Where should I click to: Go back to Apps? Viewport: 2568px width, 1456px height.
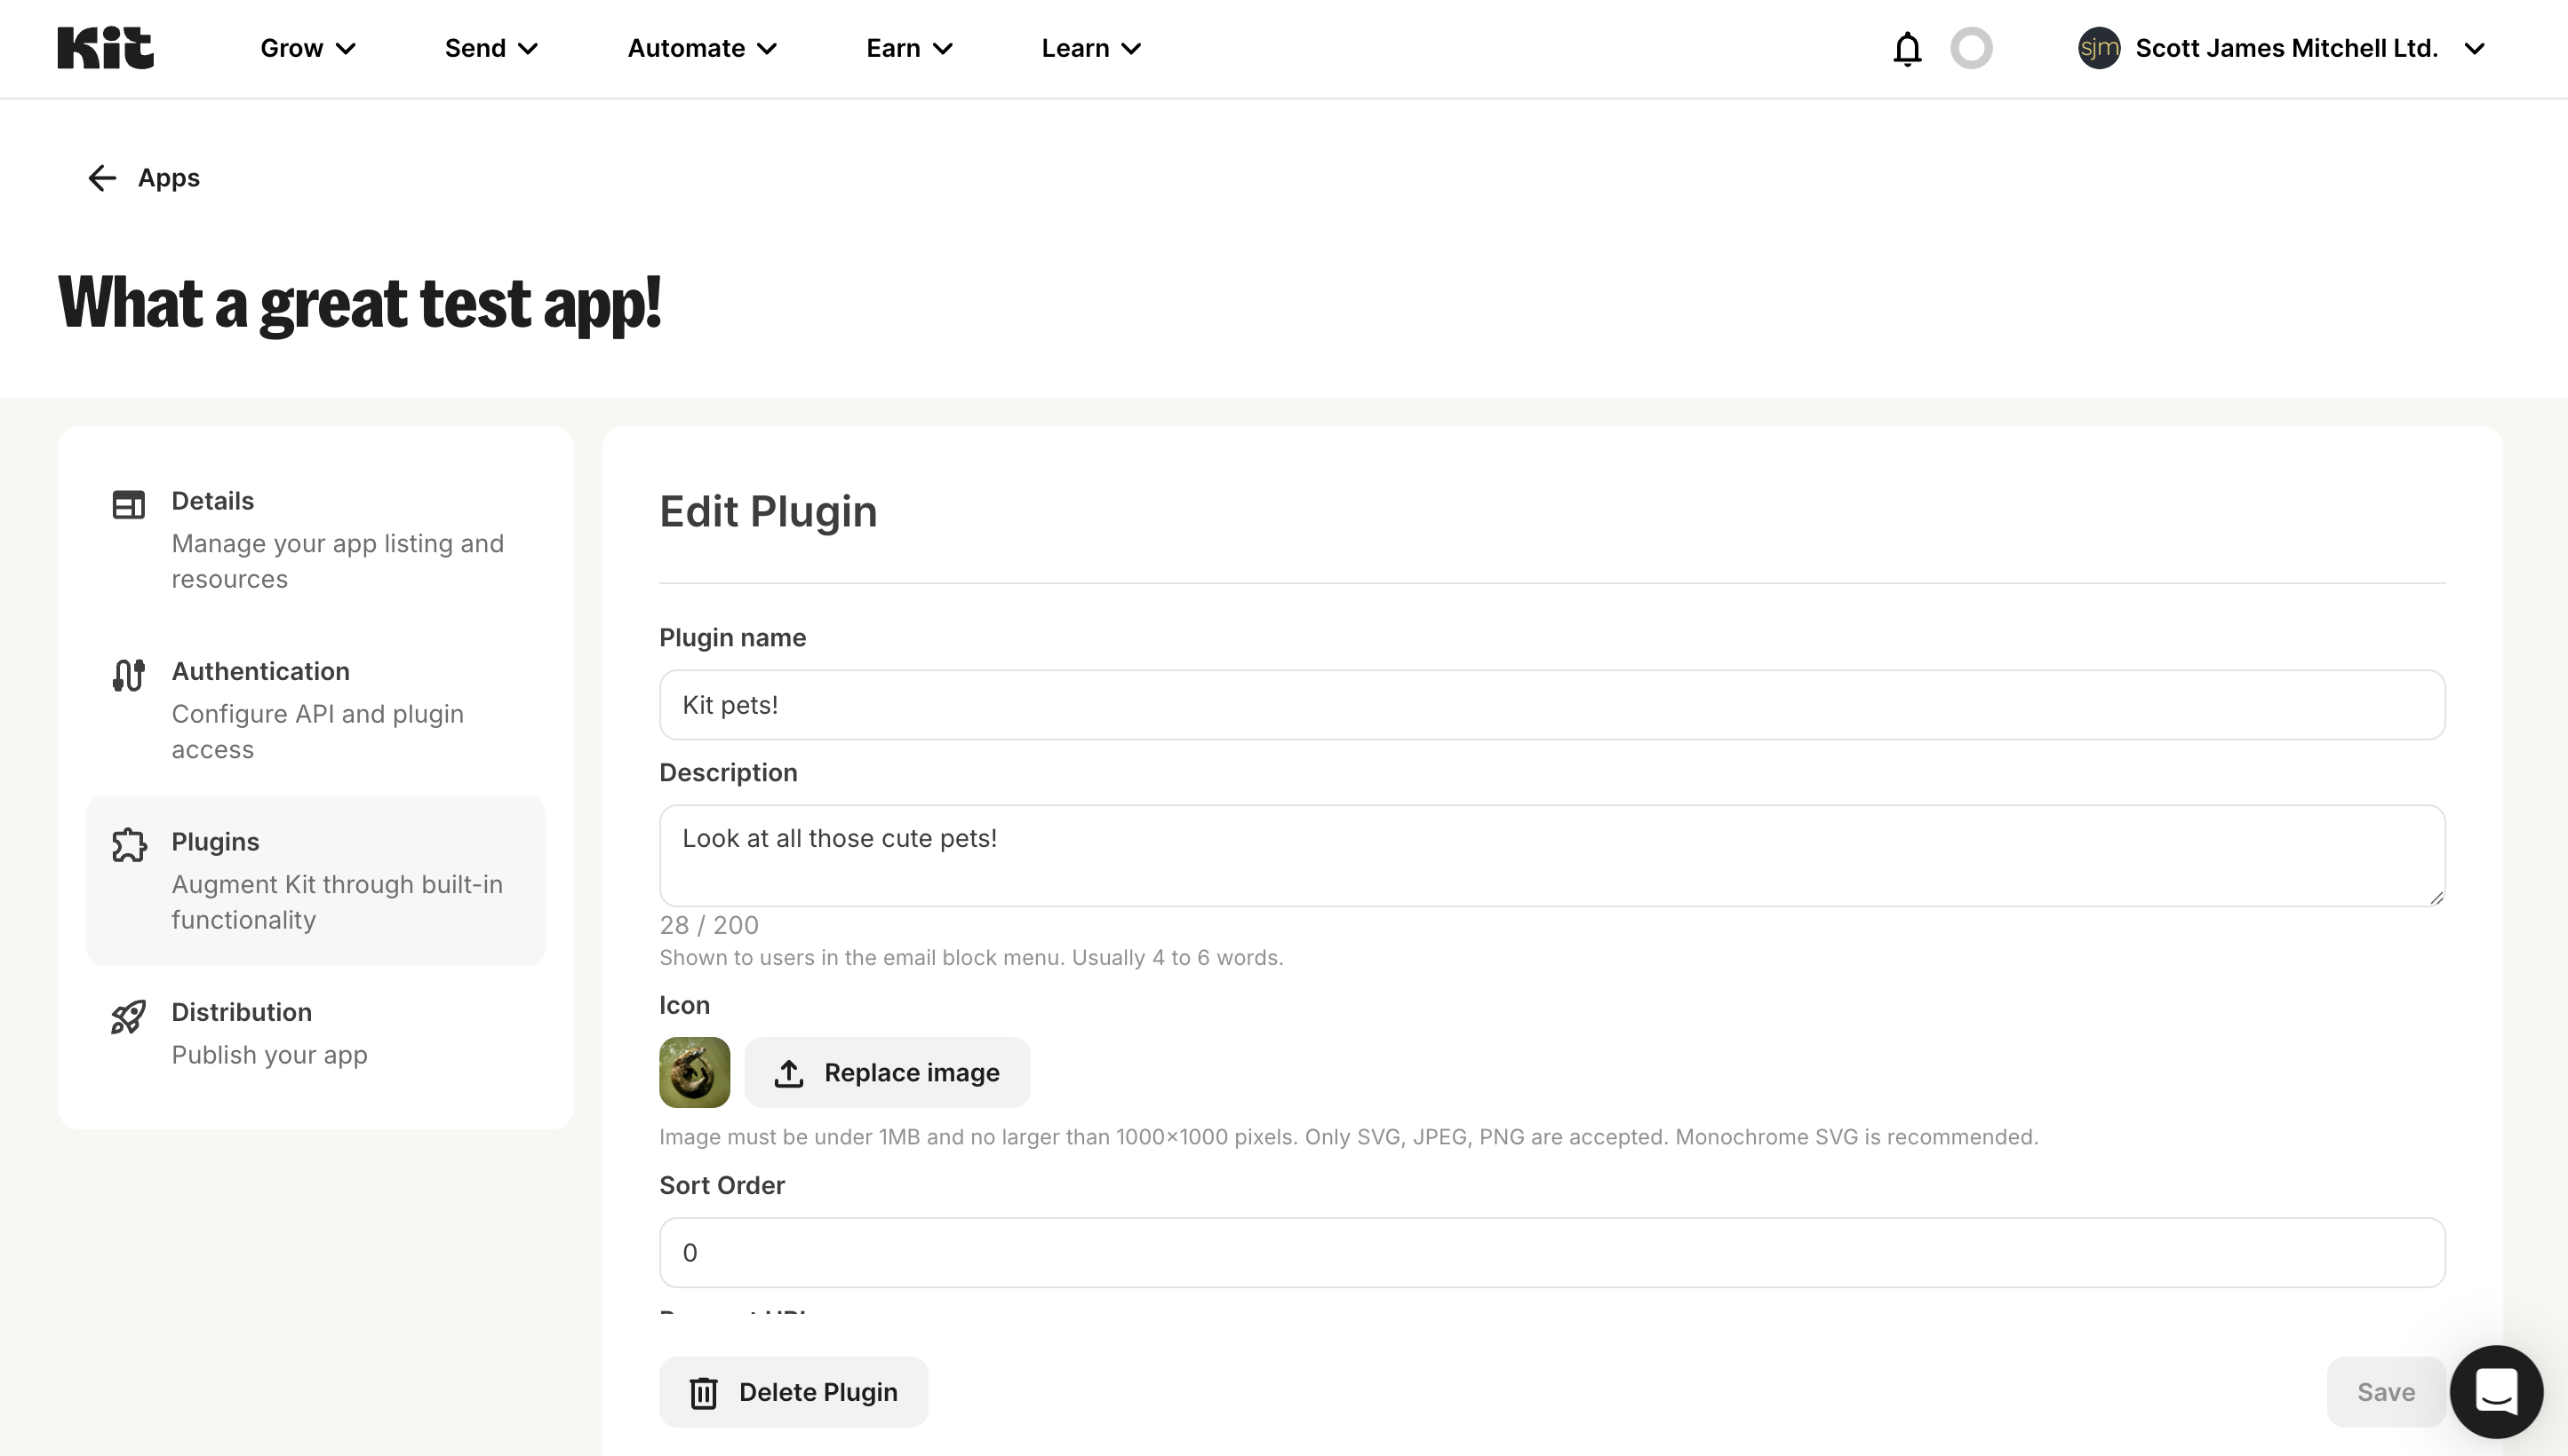143,178
